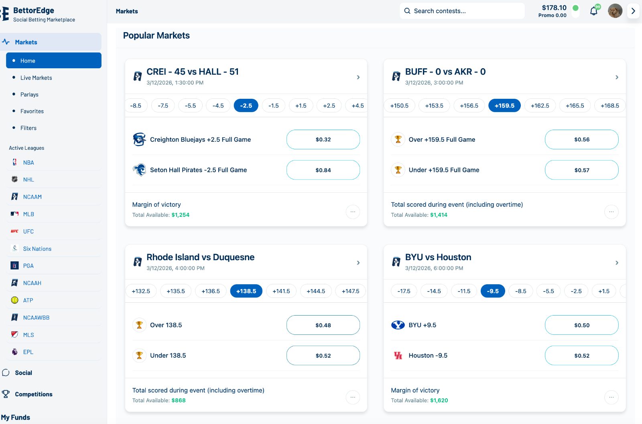
Task: Click the Competitions trophy icon
Action: point(6,394)
